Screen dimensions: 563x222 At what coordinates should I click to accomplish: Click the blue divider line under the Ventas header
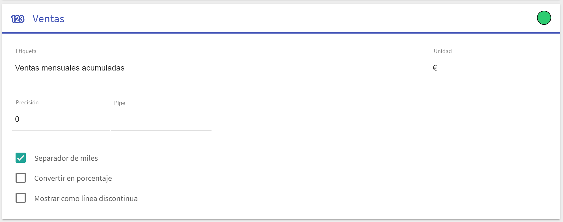tap(281, 33)
